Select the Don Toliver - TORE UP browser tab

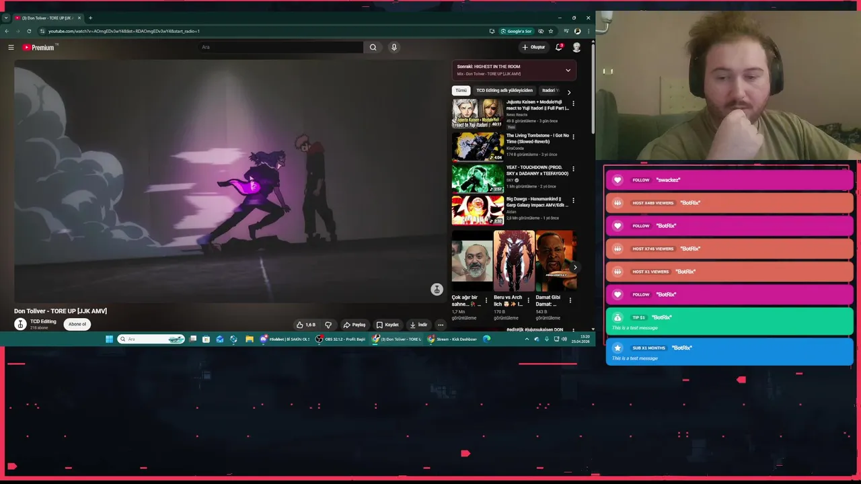coord(48,18)
